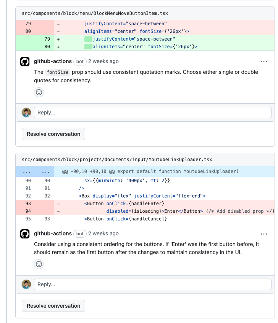Click user avatar beside first Reply box
This screenshot has width=278, height=323.
26,113
